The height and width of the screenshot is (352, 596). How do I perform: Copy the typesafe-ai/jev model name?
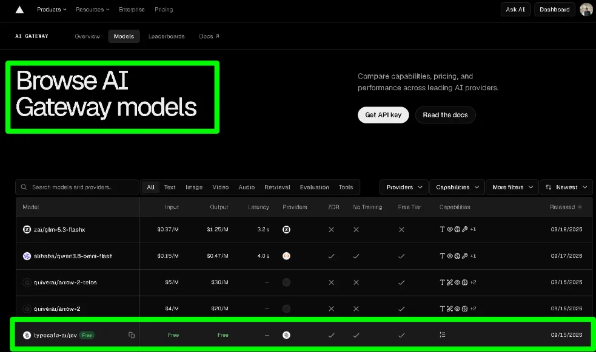point(132,335)
